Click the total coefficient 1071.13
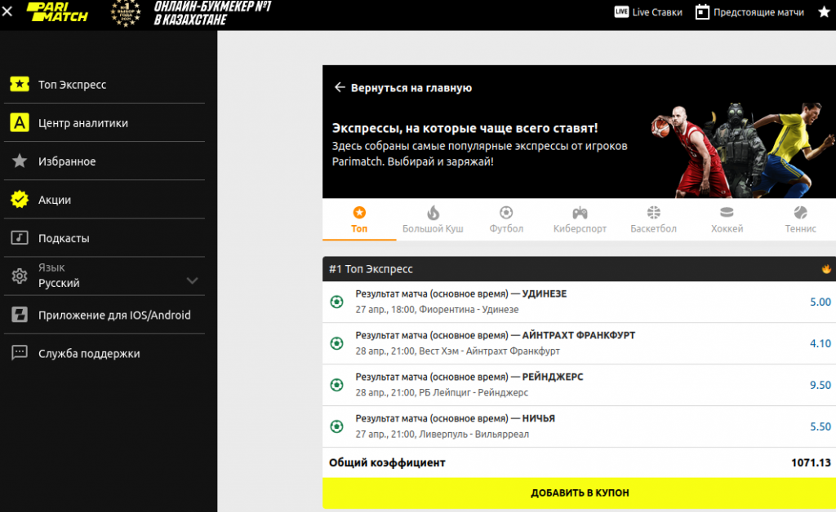Image resolution: width=836 pixels, height=512 pixels. click(811, 462)
